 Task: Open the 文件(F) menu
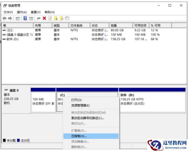(x=8, y=12)
